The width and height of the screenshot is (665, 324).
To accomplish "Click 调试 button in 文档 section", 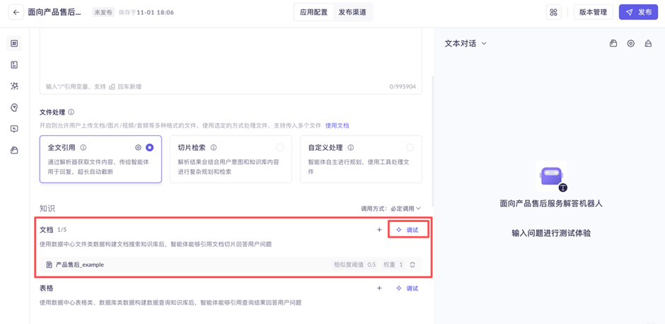I will pyautogui.click(x=407, y=230).
